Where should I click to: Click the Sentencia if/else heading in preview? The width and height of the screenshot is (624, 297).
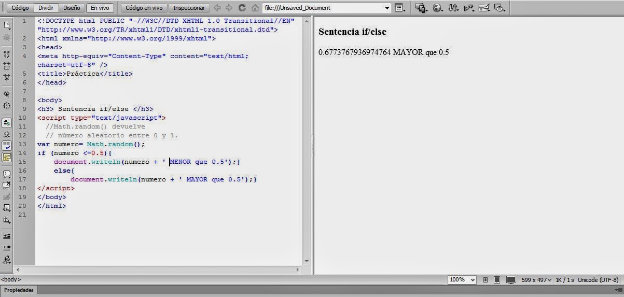point(352,32)
